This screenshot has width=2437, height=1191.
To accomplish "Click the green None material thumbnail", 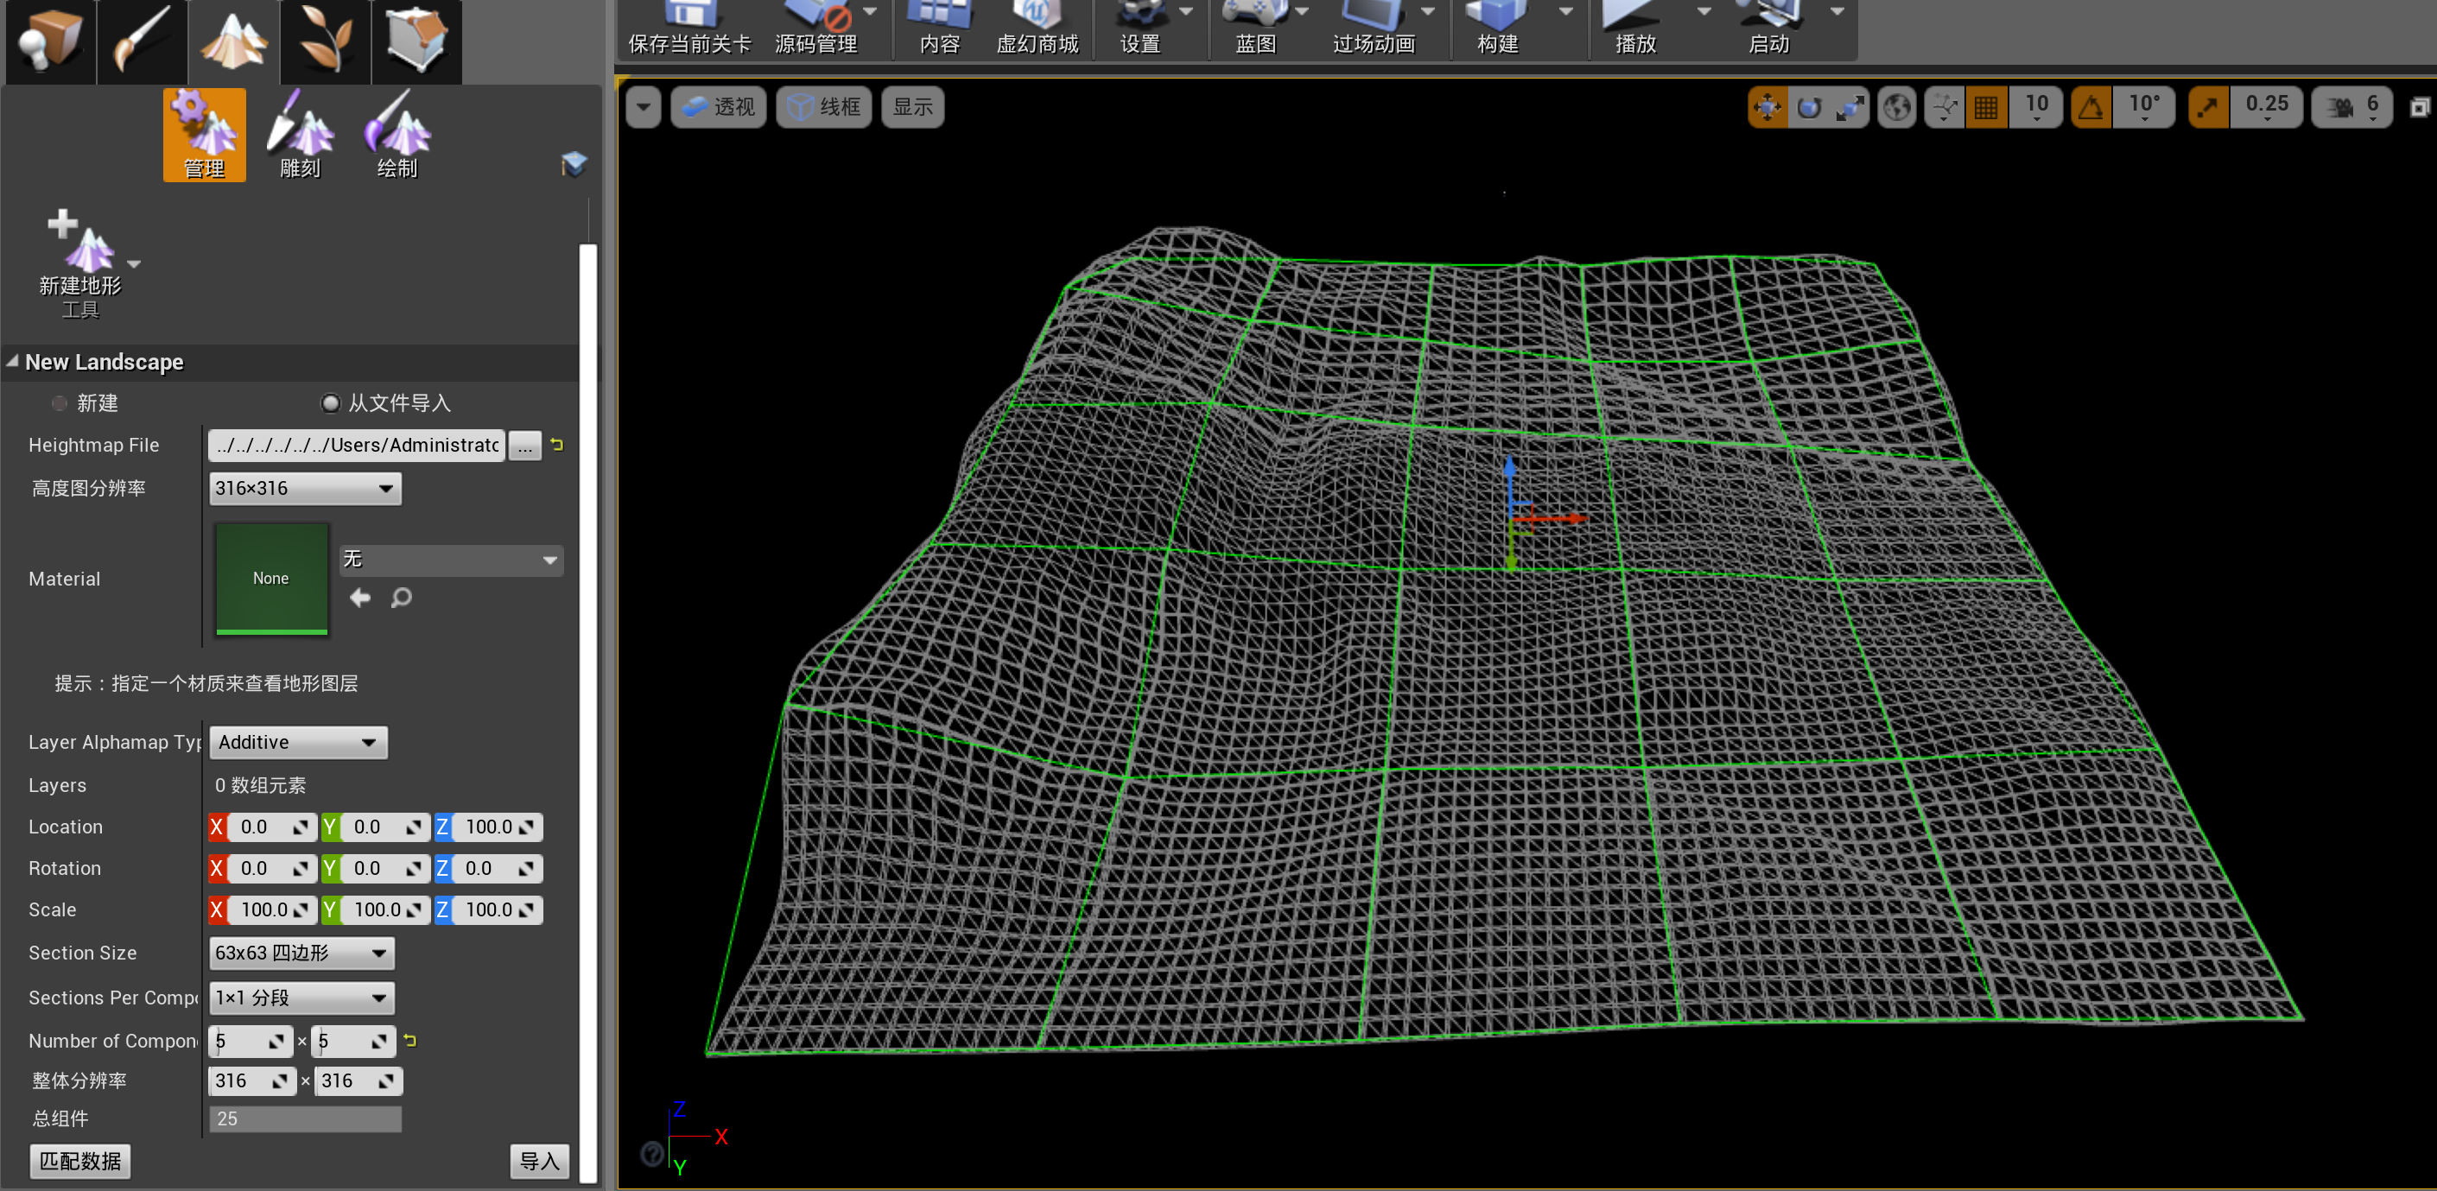I will (271, 578).
